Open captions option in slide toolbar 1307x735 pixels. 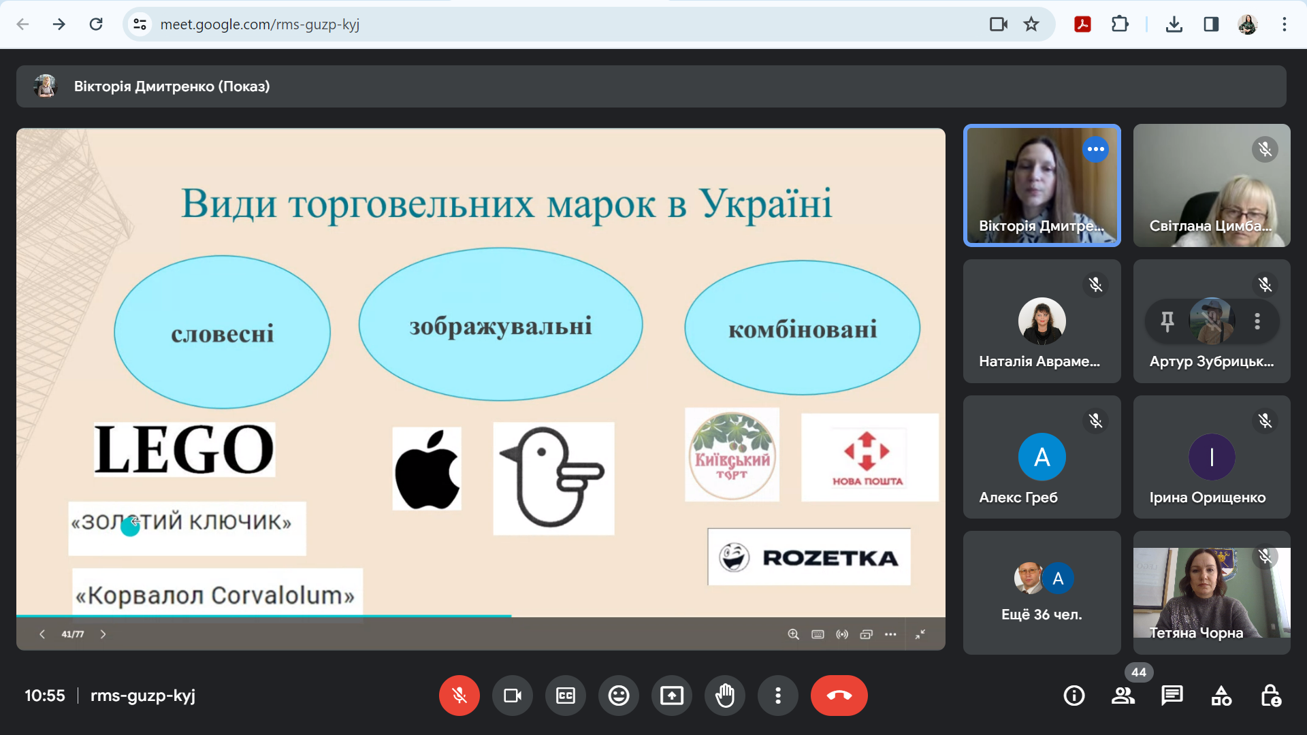point(866,634)
